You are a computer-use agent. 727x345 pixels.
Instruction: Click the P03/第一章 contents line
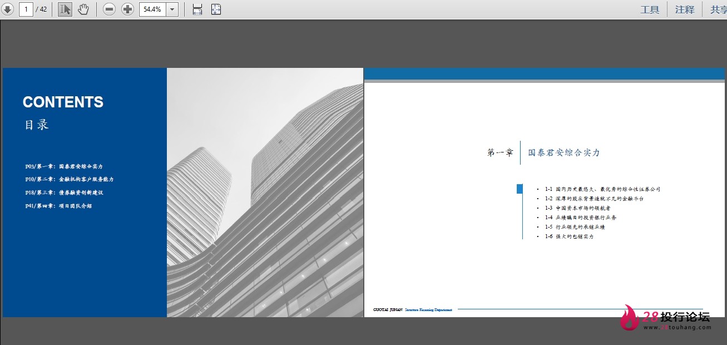coord(64,166)
